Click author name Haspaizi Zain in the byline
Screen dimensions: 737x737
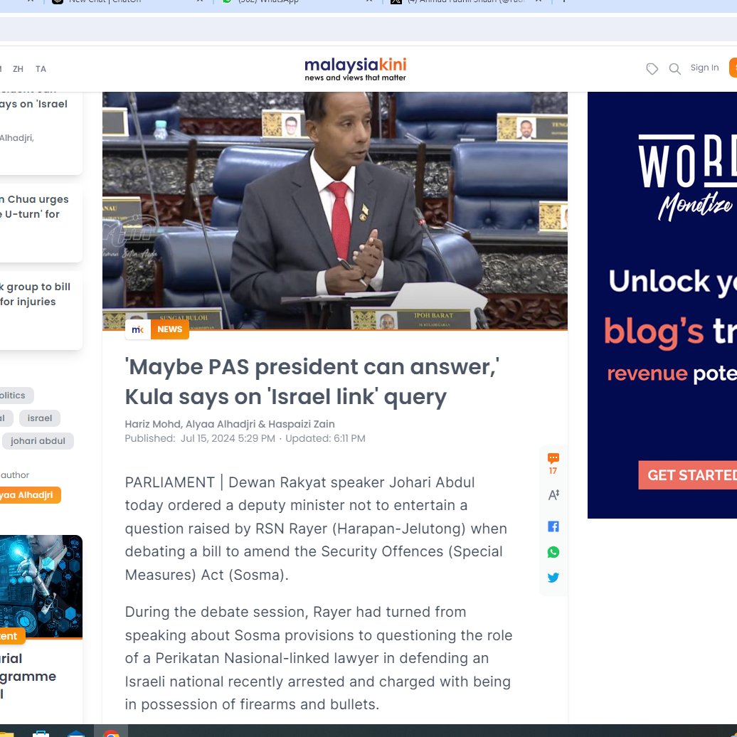coord(302,424)
